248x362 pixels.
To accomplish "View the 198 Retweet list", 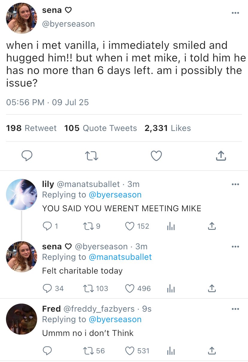I will click(31, 128).
